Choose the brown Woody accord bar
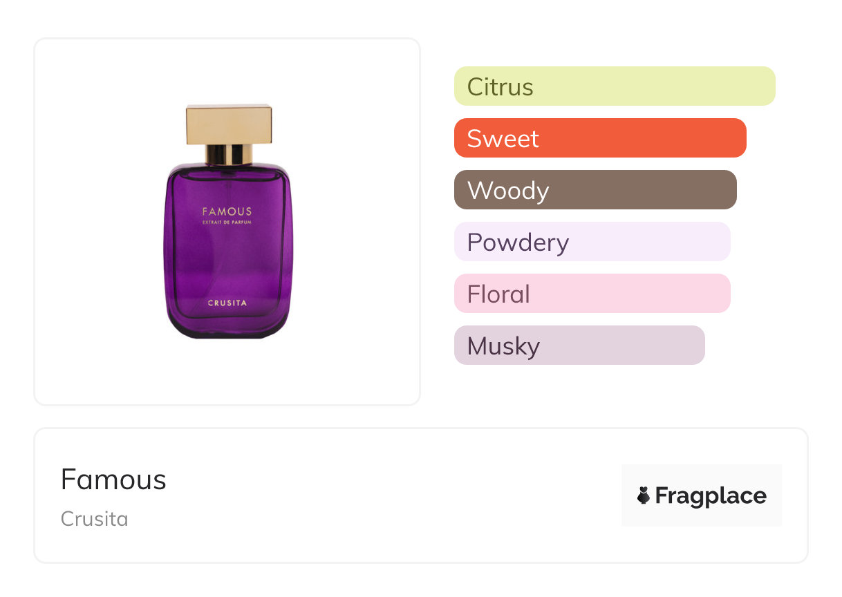The image size is (842, 597). pos(595,190)
